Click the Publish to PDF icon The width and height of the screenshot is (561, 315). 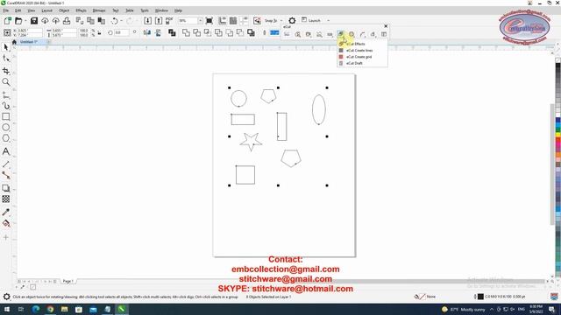pyautogui.click(x=169, y=21)
